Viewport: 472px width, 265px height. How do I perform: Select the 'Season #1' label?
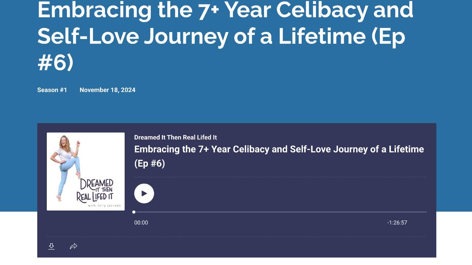pyautogui.click(x=52, y=90)
